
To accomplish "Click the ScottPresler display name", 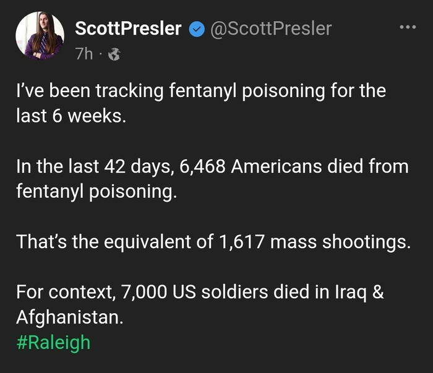I will (128, 29).
